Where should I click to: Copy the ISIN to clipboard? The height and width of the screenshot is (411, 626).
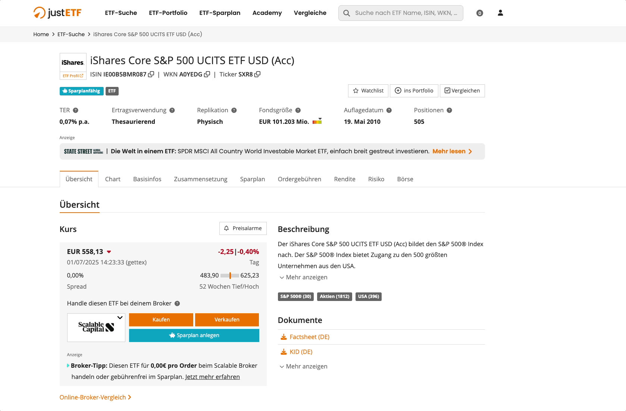coord(151,74)
